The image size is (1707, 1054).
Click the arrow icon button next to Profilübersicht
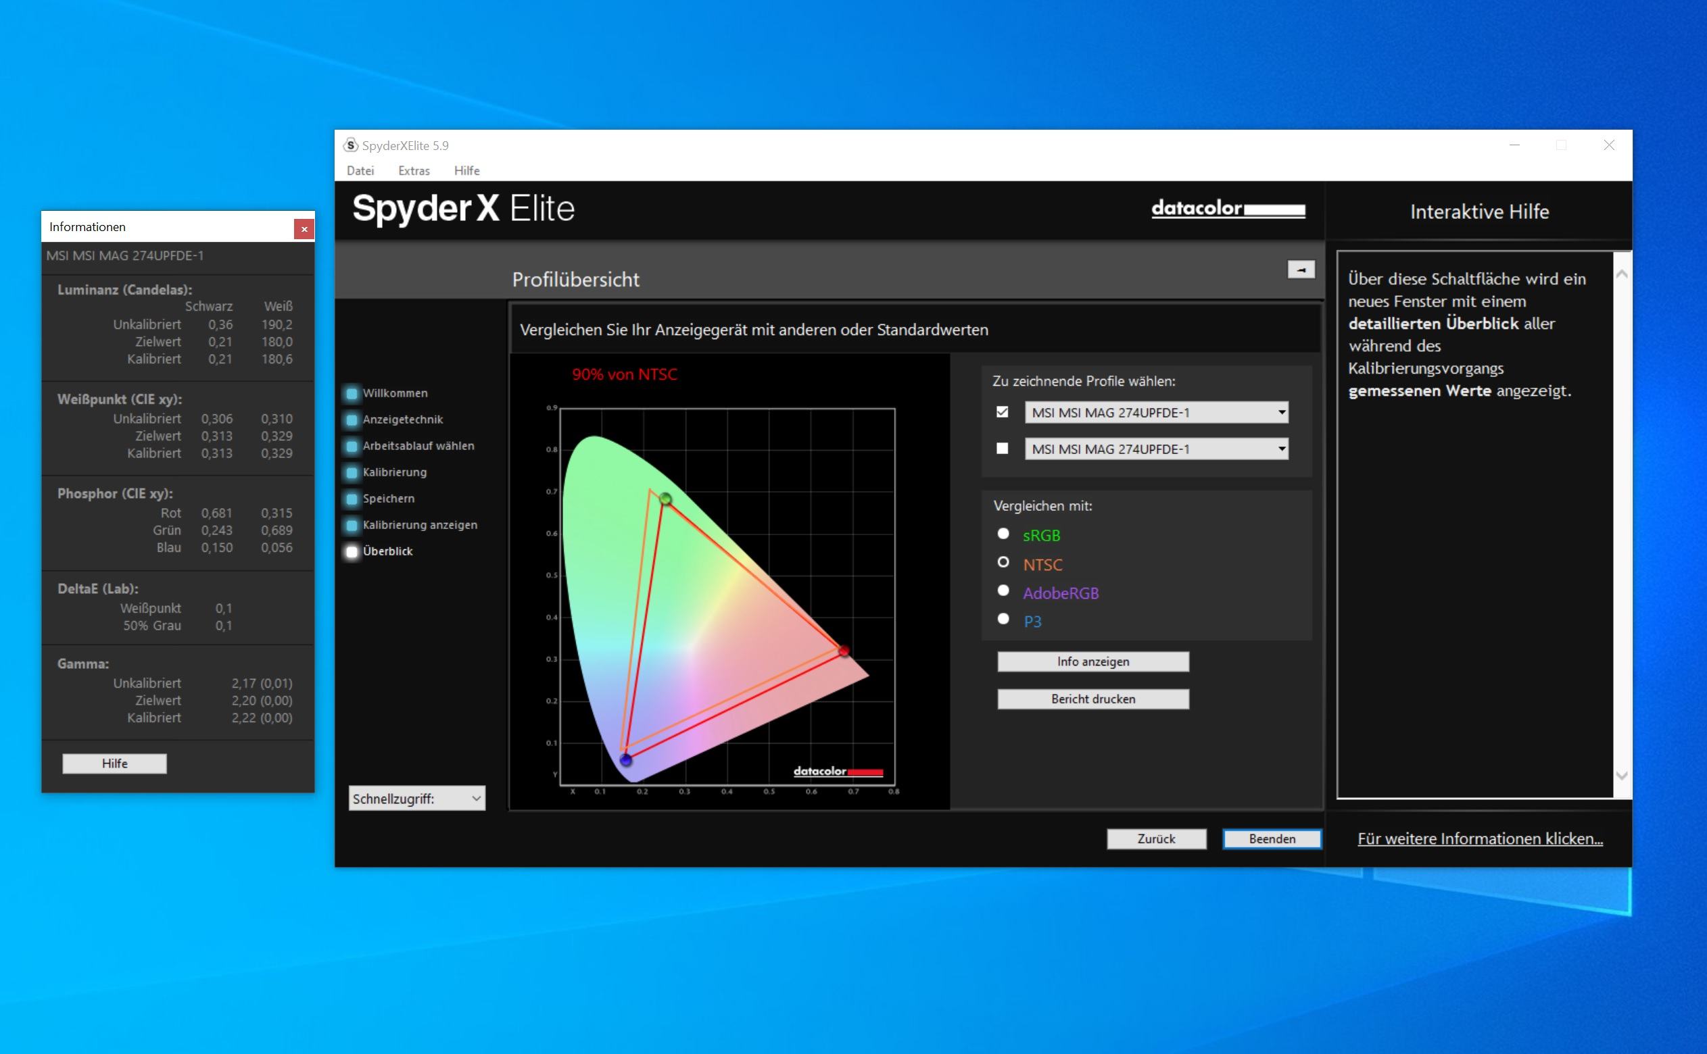pos(1301,270)
